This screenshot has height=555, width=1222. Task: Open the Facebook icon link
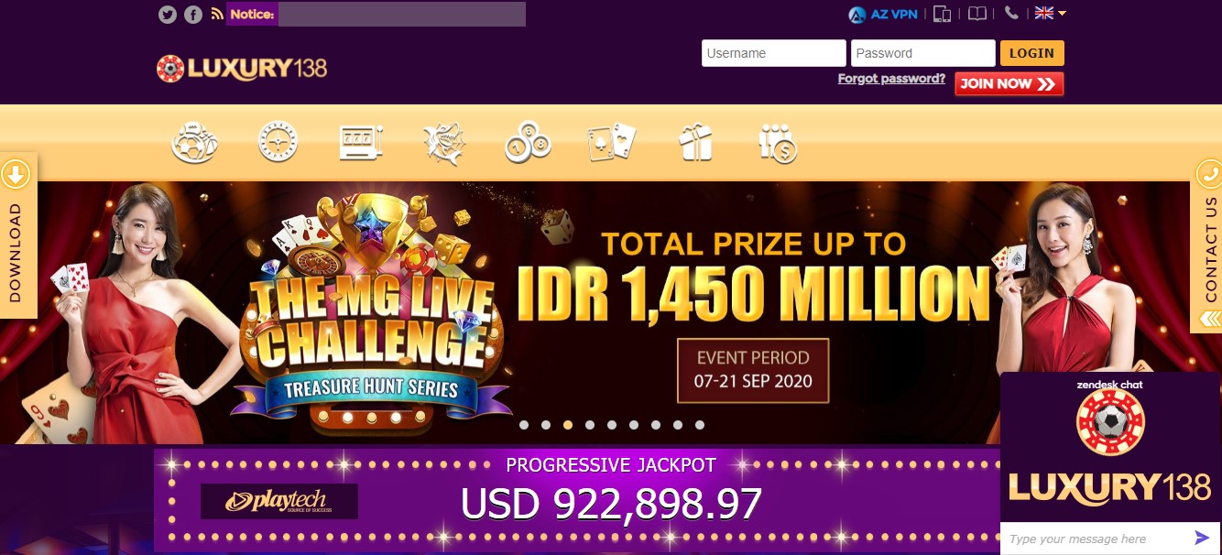pos(192,14)
